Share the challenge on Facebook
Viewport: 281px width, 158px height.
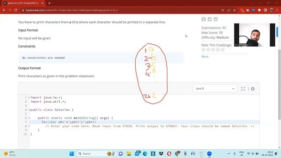point(203,19)
